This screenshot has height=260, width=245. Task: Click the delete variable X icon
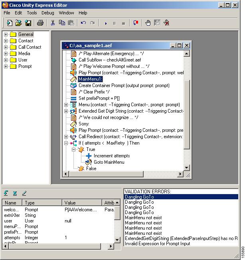coord(15,193)
